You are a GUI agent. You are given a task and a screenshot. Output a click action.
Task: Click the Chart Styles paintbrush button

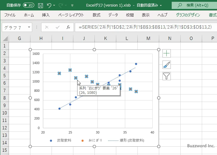click(167, 65)
